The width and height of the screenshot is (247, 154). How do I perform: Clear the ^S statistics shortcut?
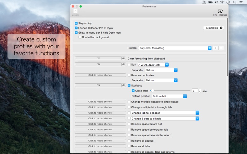pos(123,85)
